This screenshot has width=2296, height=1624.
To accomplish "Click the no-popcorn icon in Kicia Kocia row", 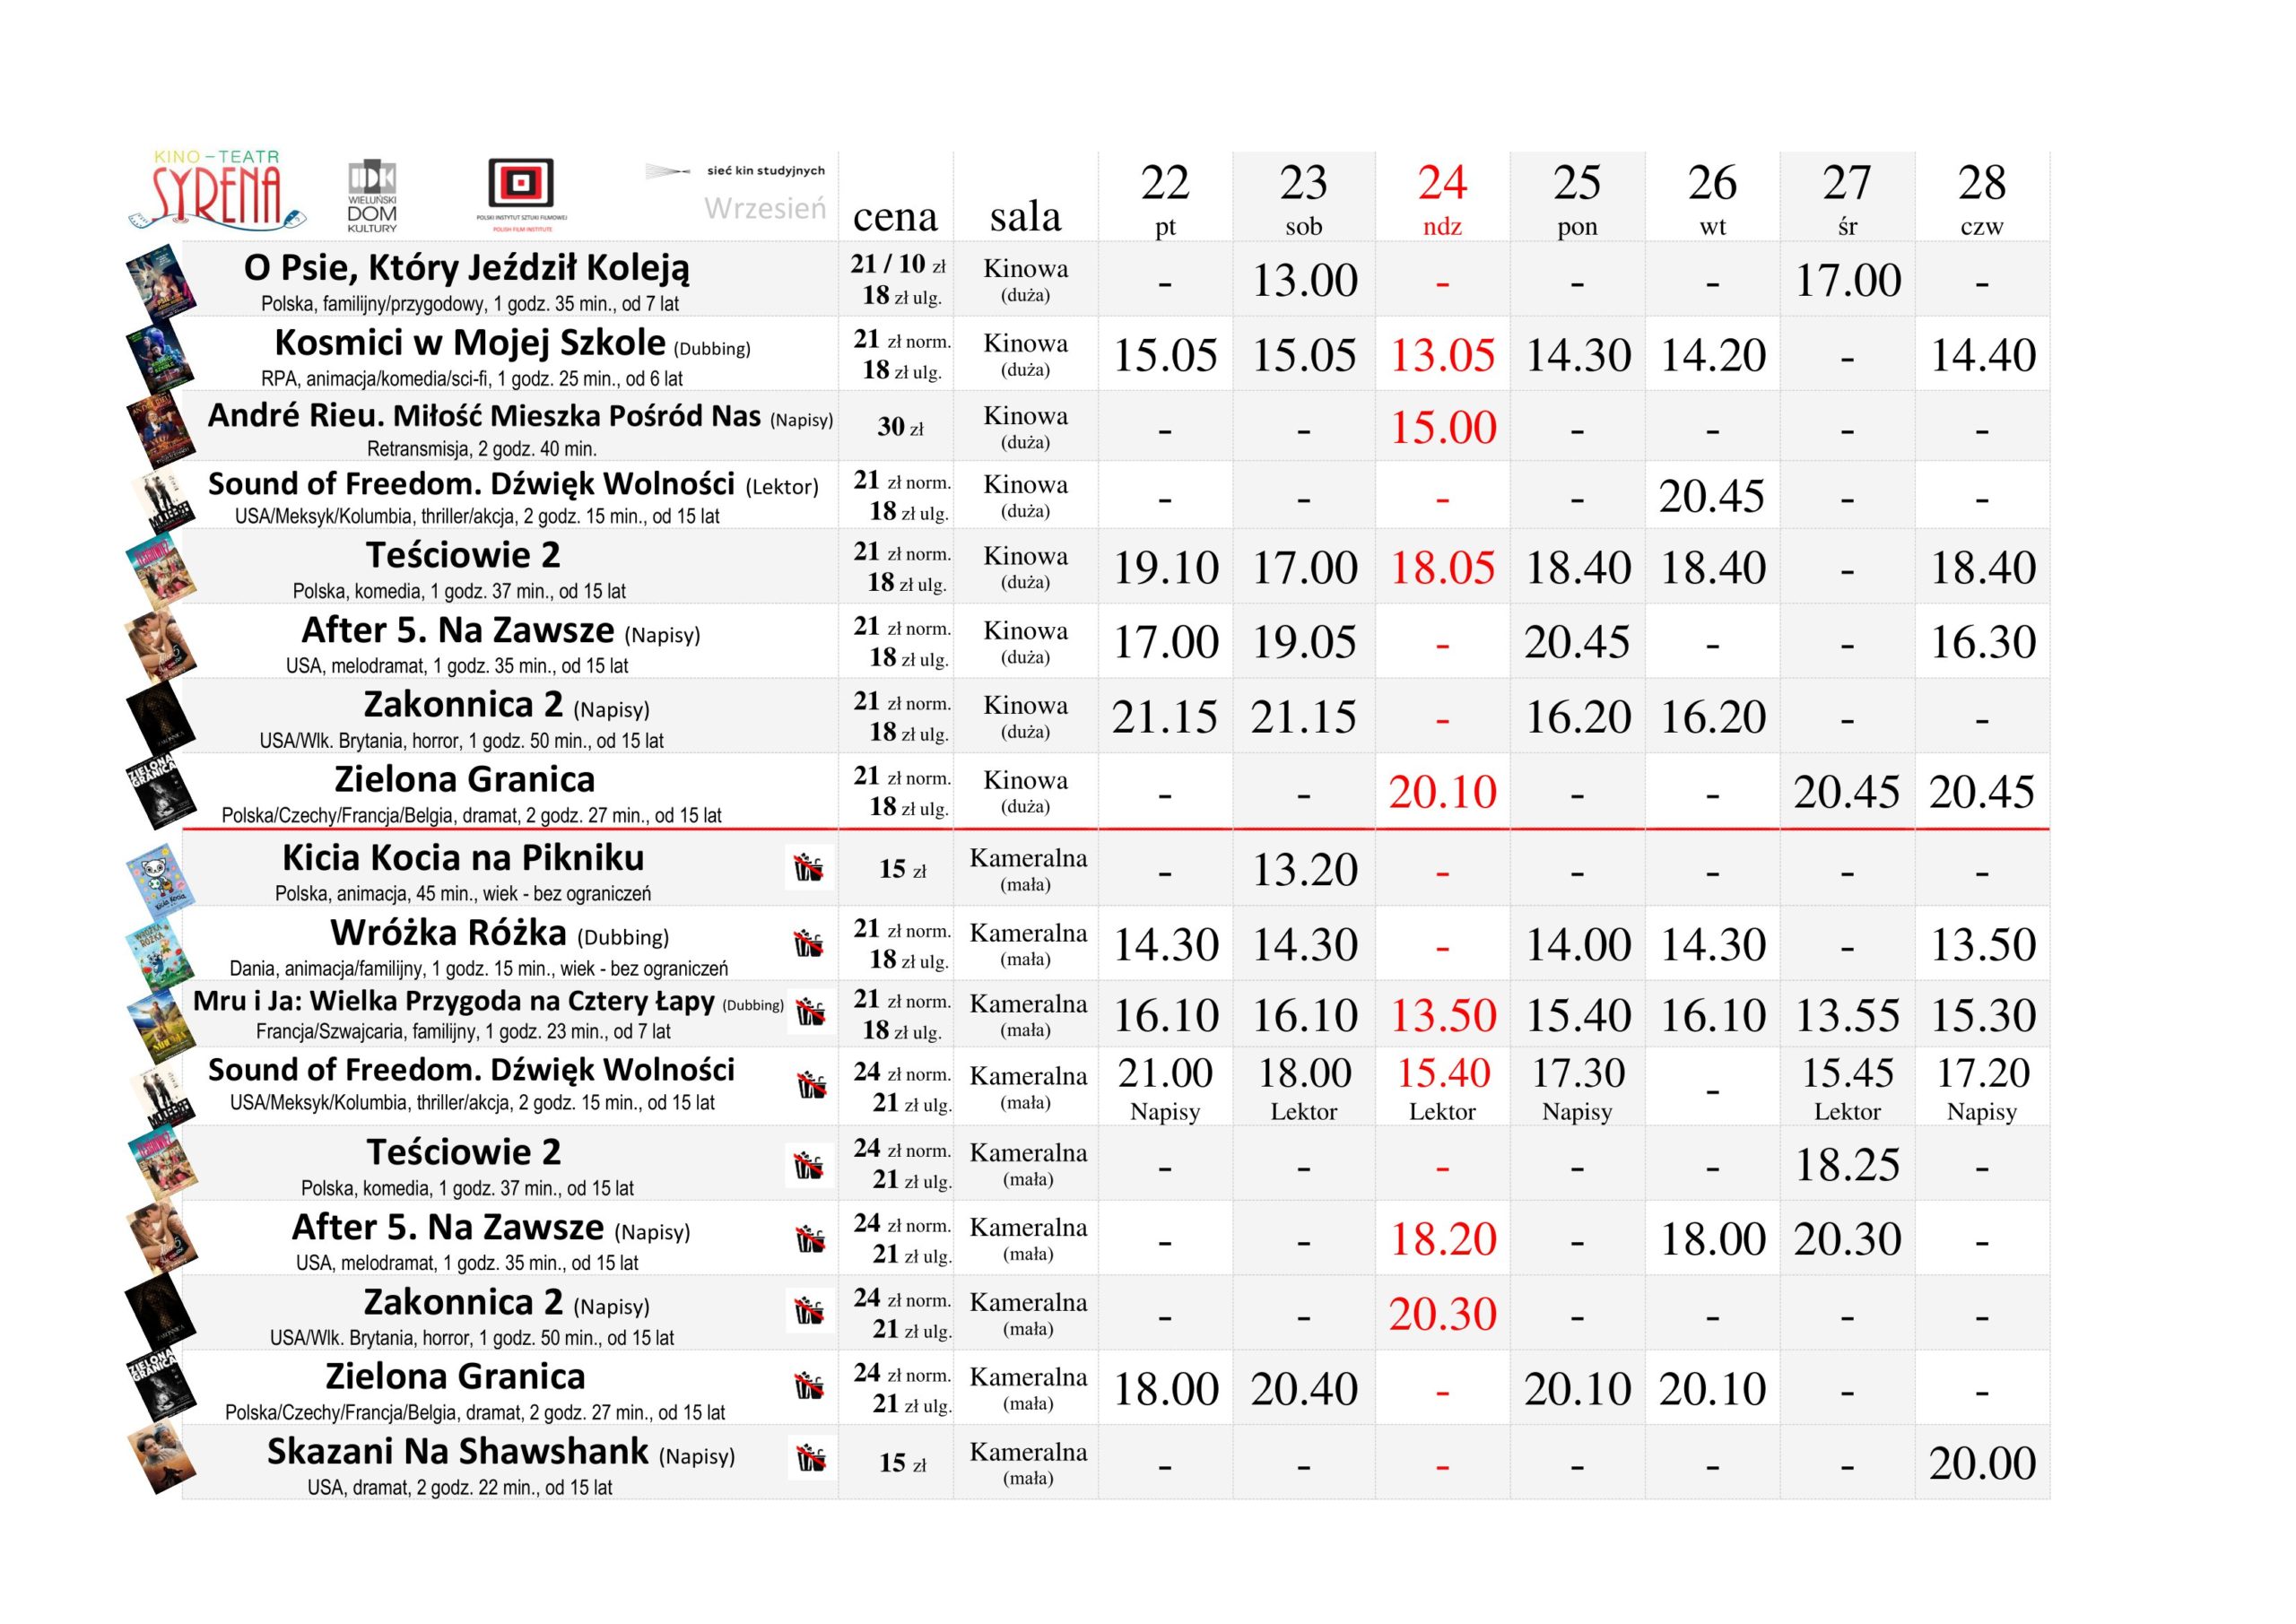I will (809, 868).
